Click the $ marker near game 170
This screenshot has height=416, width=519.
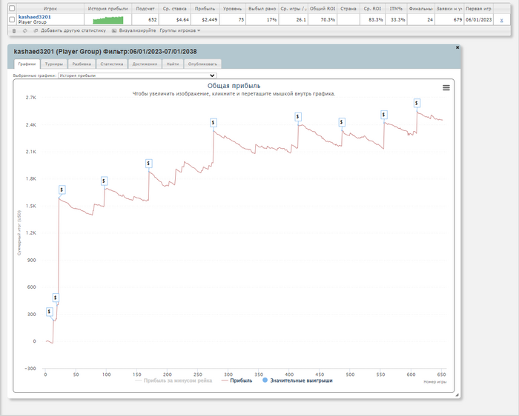[x=148, y=162]
